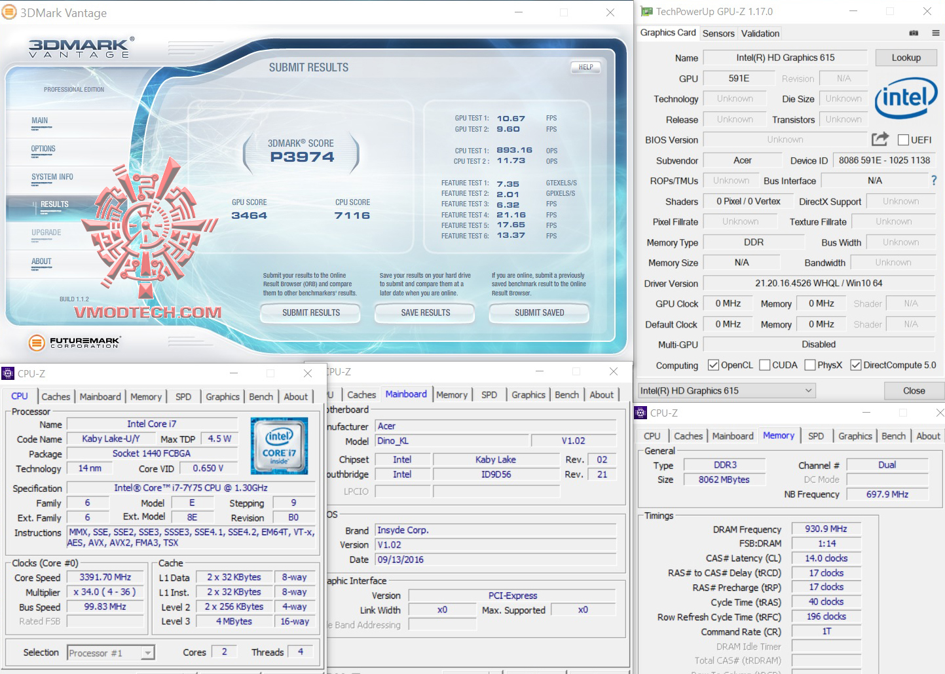Switch to the Sensors tab in GPU-Z
The height and width of the screenshot is (674, 945).
pos(718,33)
